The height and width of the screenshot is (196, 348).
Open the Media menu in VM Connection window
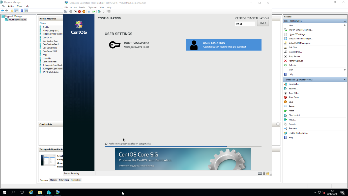click(x=82, y=7)
